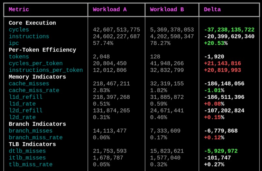This screenshot has width=262, height=171.
Task: Click branch_misses delta -6,779,868
Action: pyautogui.click(x=221, y=131)
